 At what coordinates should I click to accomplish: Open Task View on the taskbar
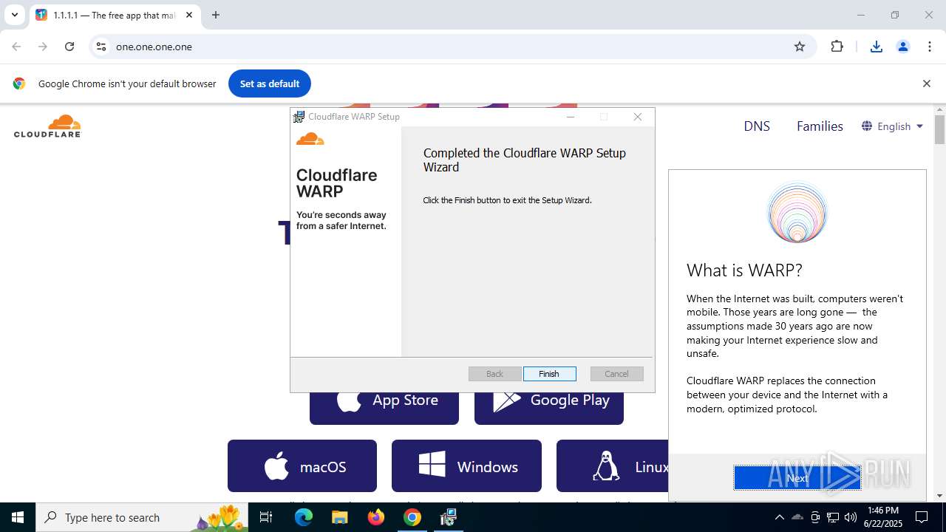click(266, 517)
